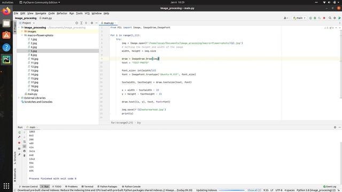
Task: Click Python 3.8 interpreter in status bar
Action: tap(316, 190)
